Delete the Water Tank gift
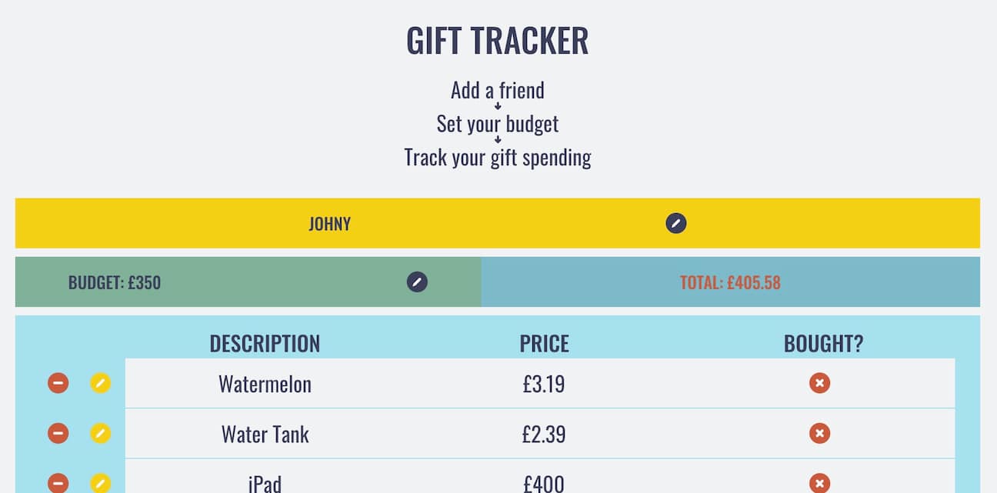Image resolution: width=997 pixels, height=493 pixels. click(x=58, y=434)
